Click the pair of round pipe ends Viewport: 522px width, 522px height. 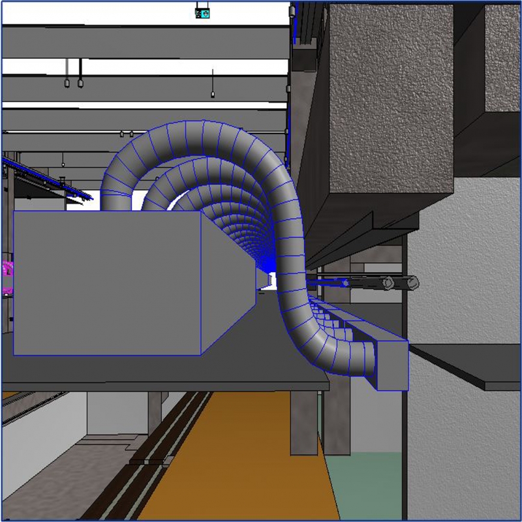pyautogui.click(x=399, y=283)
